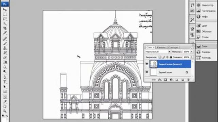
Task: Select the Move tool
Action: [x=5, y=10]
